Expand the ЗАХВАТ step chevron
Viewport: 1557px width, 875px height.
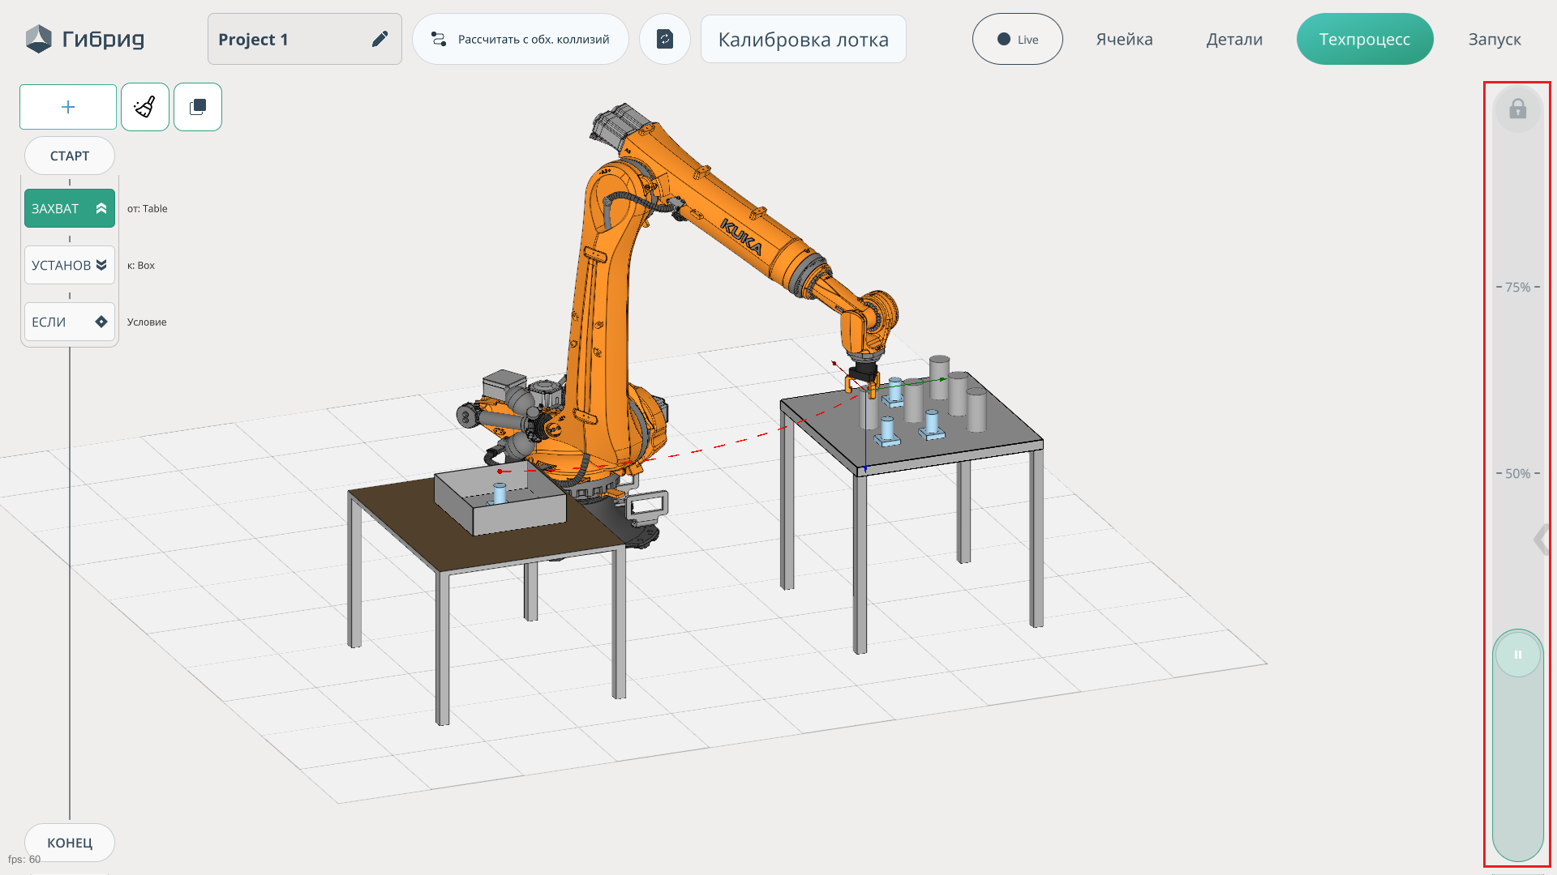(x=101, y=208)
